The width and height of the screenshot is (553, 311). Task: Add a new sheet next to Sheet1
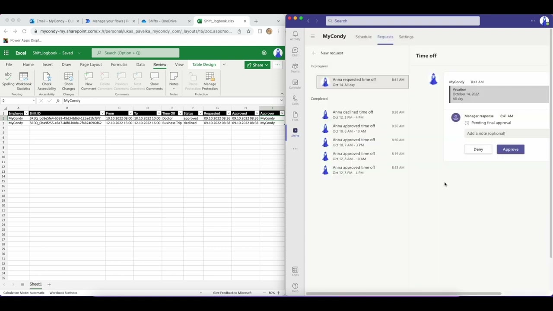pyautogui.click(x=49, y=284)
